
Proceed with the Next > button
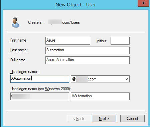coord(104,118)
